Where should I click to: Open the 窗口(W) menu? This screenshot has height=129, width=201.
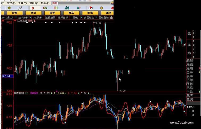point(34,3)
